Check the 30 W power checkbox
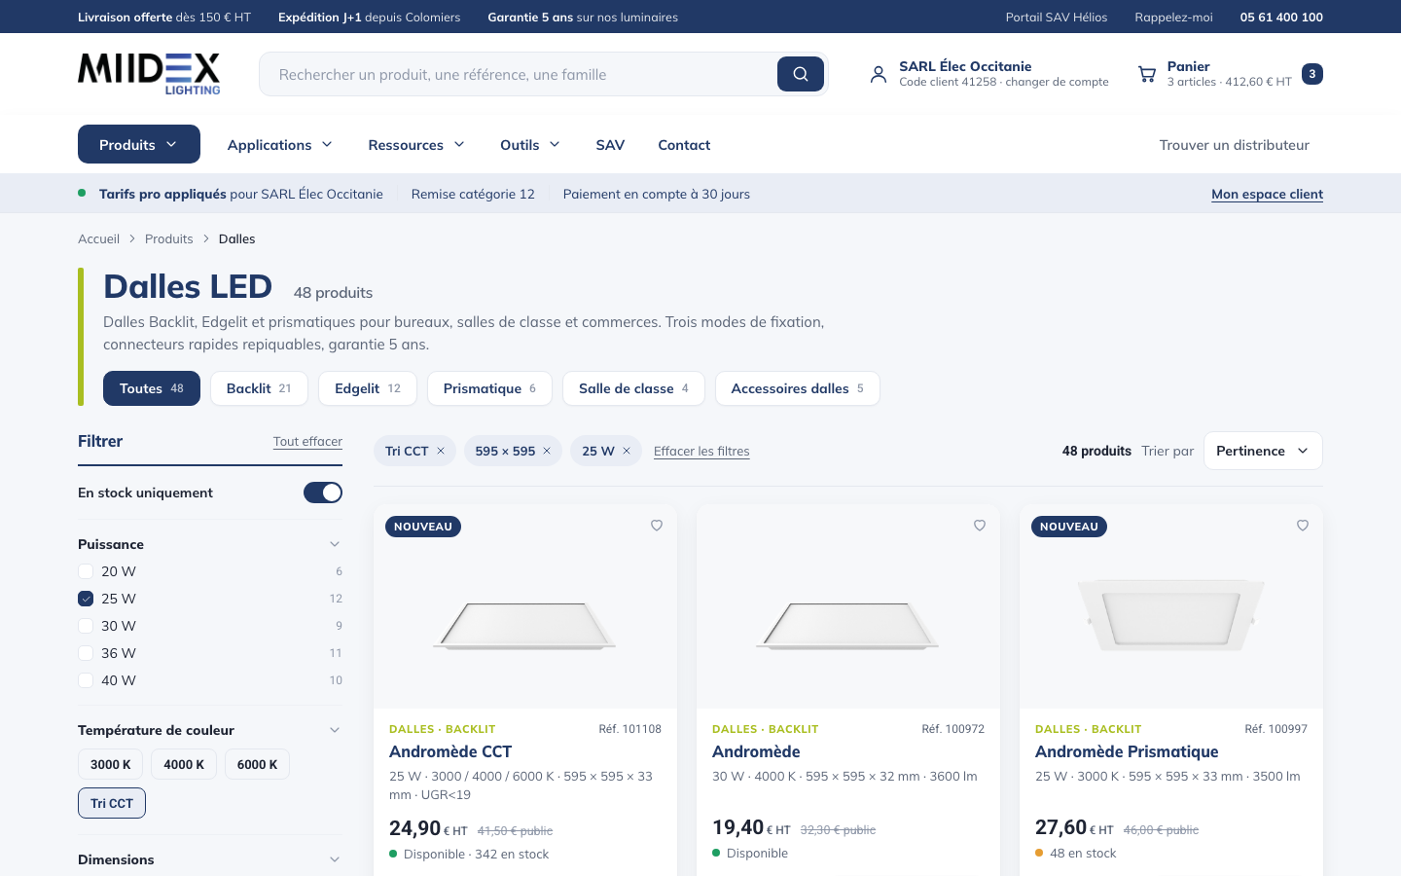Screen dimensions: 1401x876 click(86, 626)
